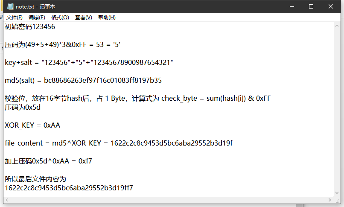Minimize the note.txt Notepad window
Screen dimensions: 344x207
[292, 6]
